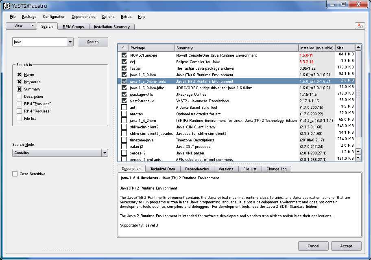This screenshot has width=371, height=260.
Task: Click the status column header checkmark icon
Action: coord(123,48)
